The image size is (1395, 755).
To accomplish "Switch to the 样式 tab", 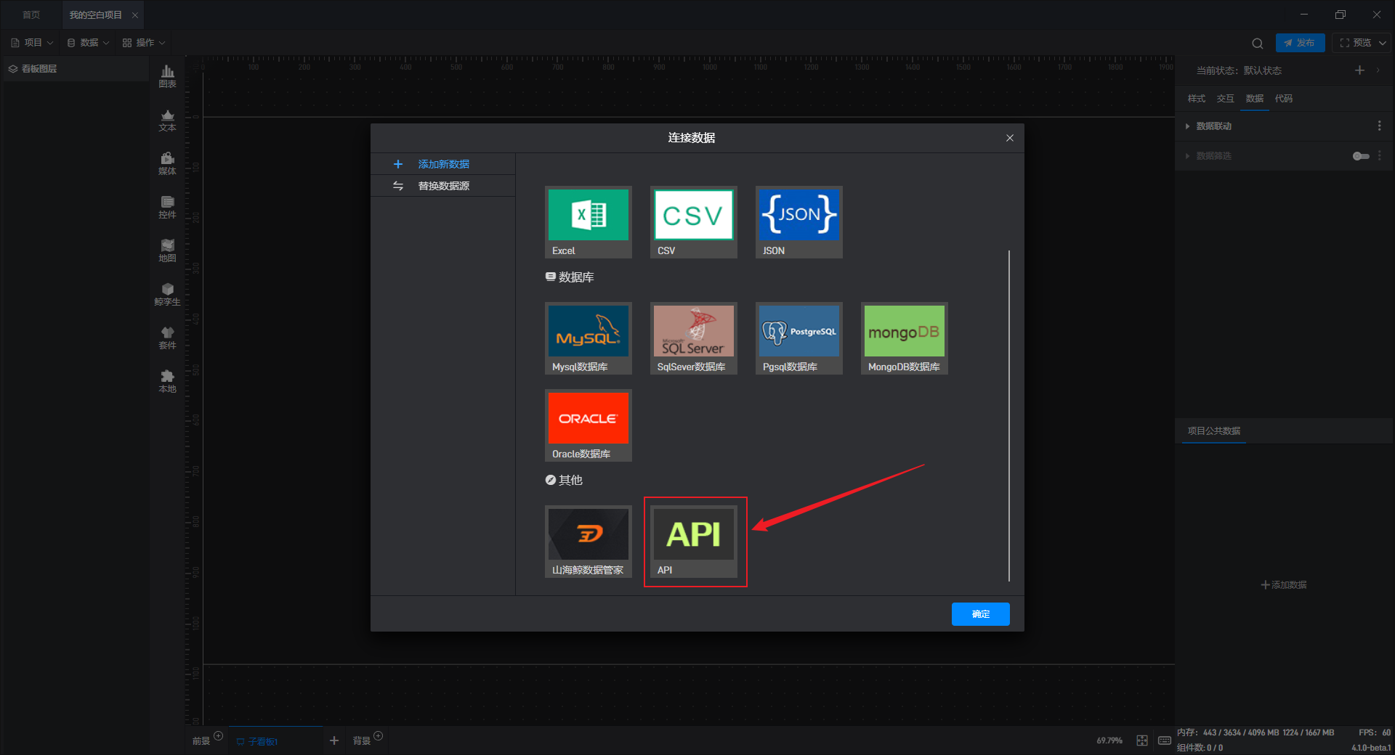I will (x=1196, y=99).
